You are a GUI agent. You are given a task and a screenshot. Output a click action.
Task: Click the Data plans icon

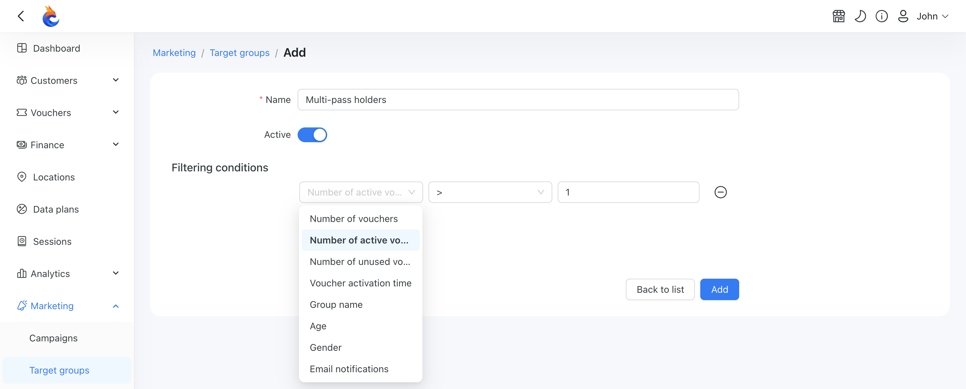[x=22, y=209]
